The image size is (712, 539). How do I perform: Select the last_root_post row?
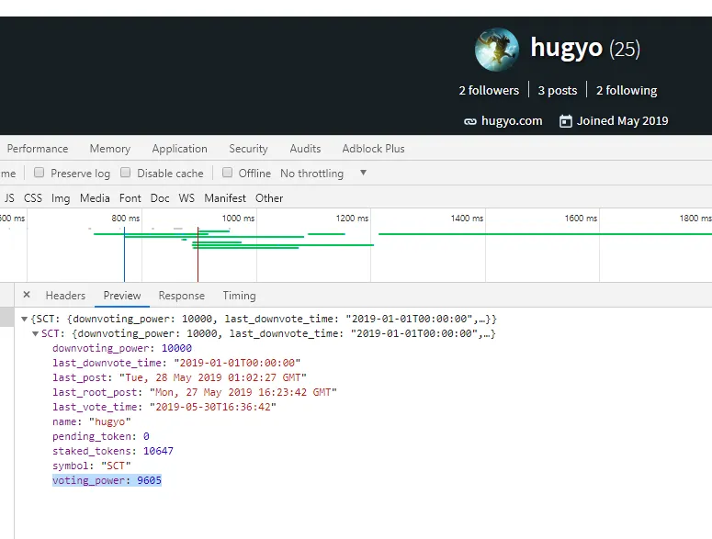[x=195, y=392]
